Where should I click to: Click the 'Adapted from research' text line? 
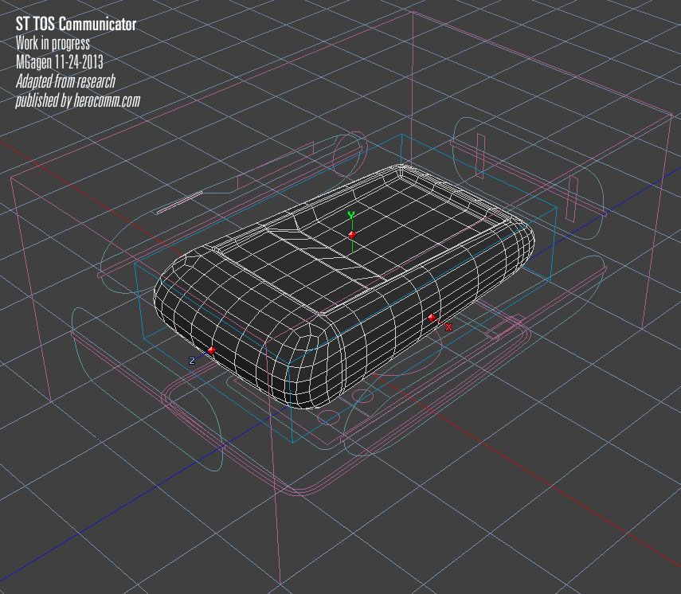click(65, 81)
